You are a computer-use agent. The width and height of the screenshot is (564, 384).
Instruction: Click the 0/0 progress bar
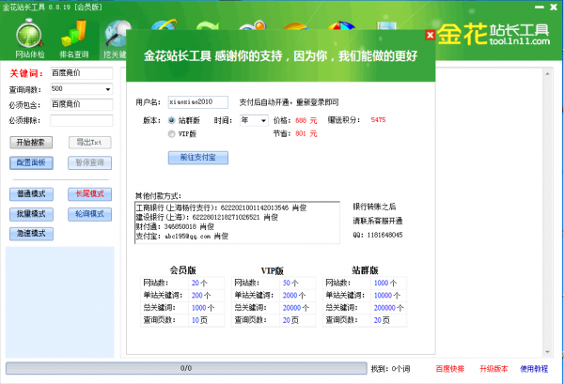coord(186,368)
